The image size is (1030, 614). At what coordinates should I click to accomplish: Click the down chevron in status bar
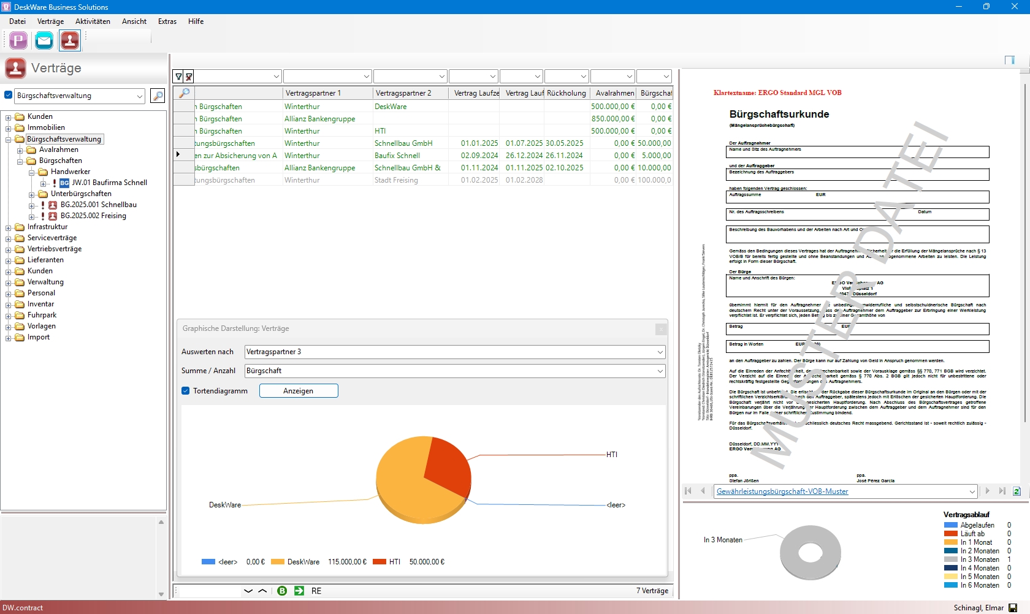248,591
